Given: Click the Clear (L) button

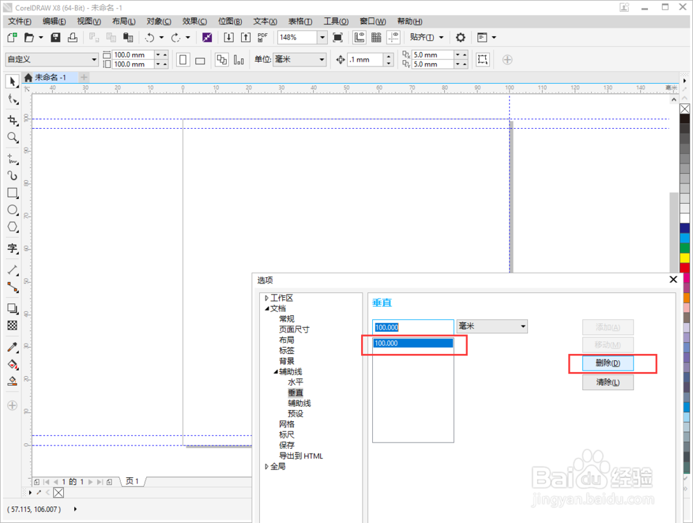Looking at the screenshot, I should point(608,382).
